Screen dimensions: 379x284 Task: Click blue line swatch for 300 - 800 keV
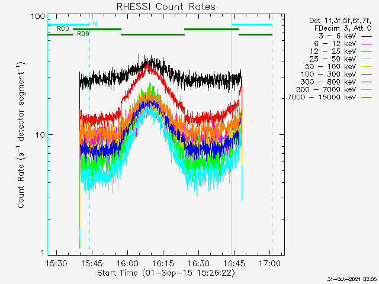pyautogui.click(x=367, y=82)
